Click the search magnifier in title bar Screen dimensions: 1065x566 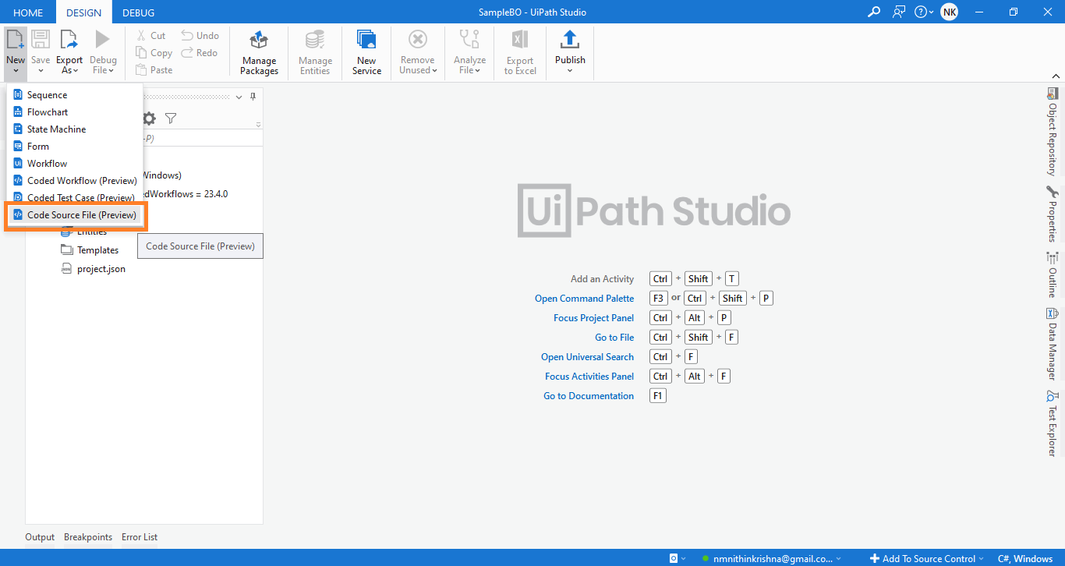point(874,12)
